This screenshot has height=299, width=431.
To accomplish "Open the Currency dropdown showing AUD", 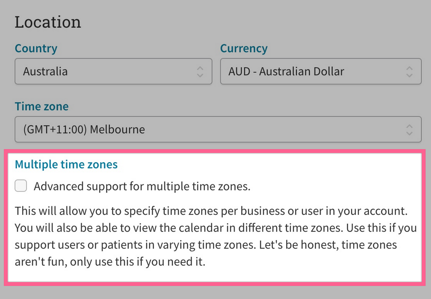I will pos(321,71).
